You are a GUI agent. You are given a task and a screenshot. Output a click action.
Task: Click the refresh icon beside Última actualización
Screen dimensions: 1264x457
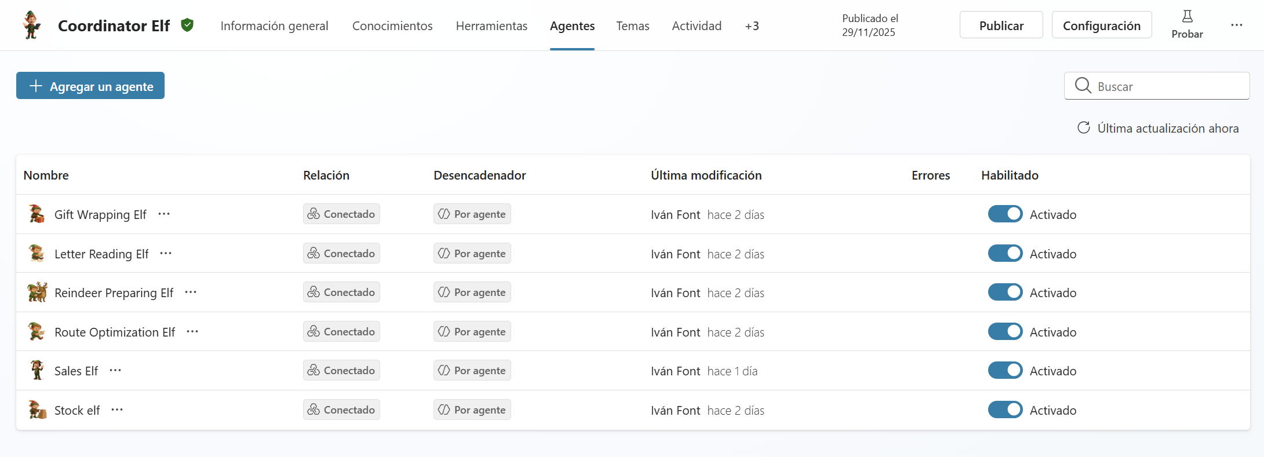pos(1083,128)
